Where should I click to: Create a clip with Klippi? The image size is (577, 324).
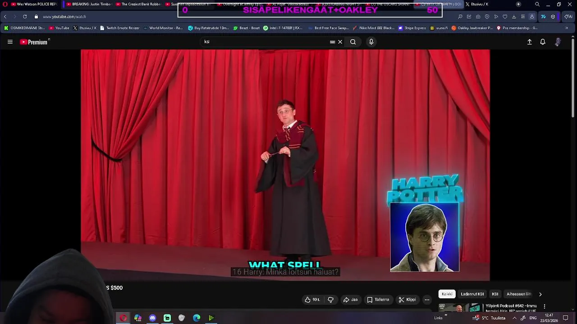click(x=407, y=300)
